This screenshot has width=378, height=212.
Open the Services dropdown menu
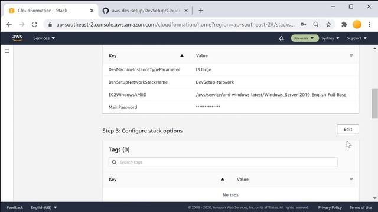44,38
